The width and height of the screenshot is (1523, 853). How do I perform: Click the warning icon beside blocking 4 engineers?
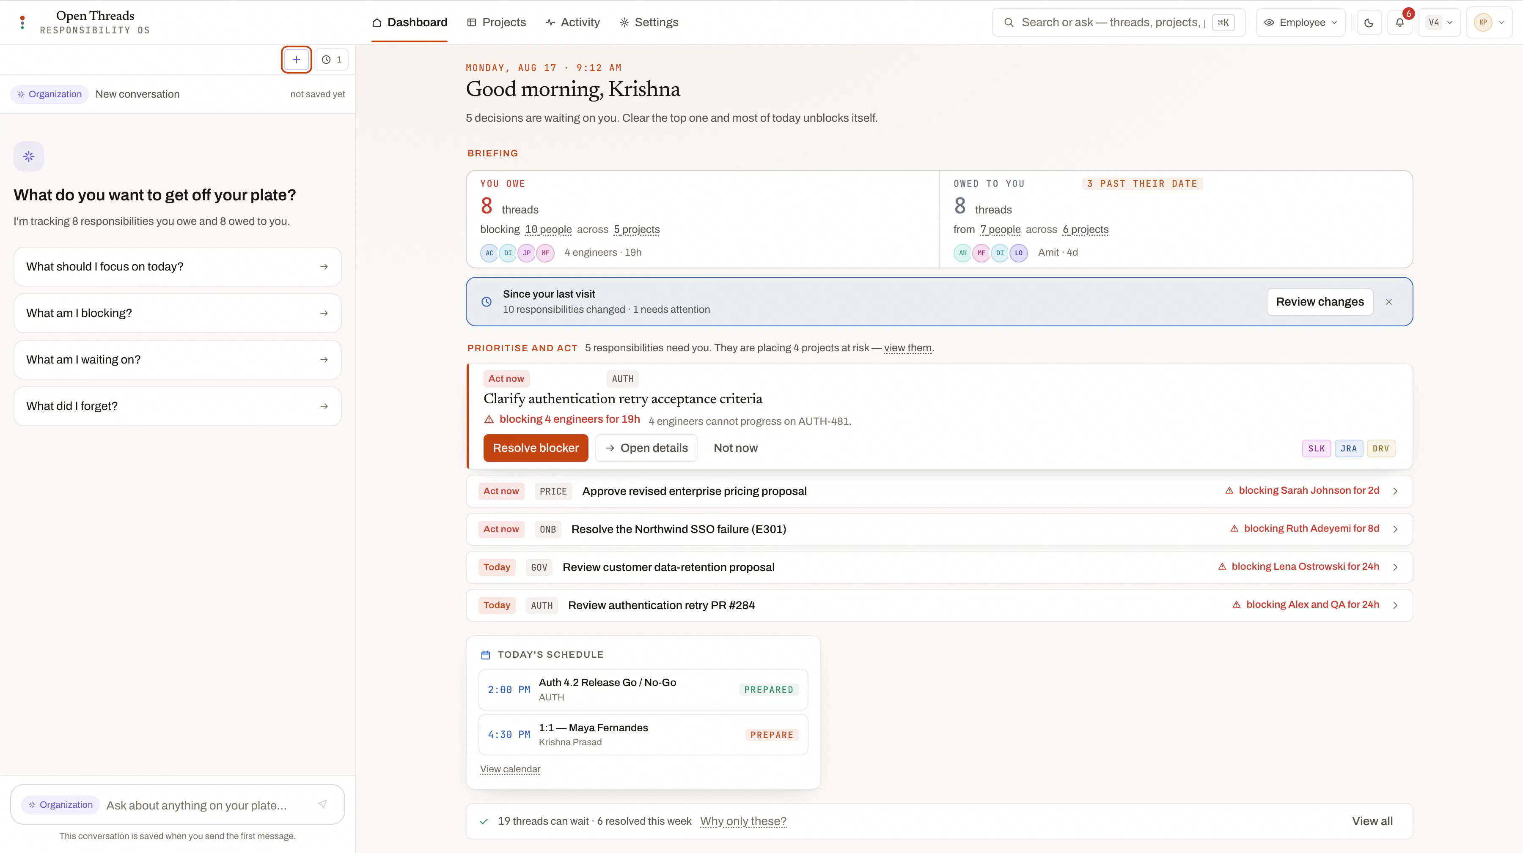tap(489, 419)
